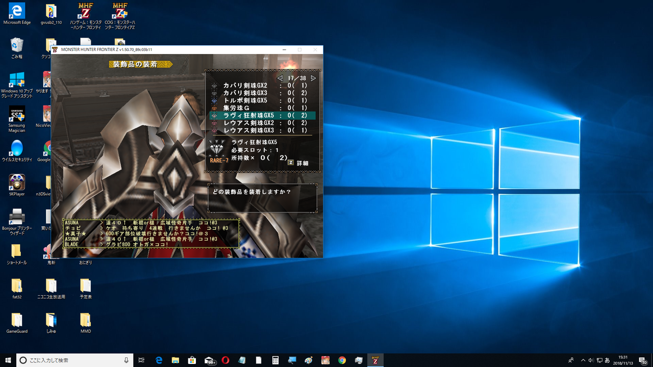This screenshot has height=367, width=653.
Task: Open Bonjour プリンター ウィザード shortcut
Action: [x=17, y=222]
